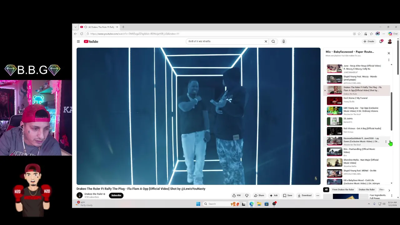This screenshot has width=400, height=225.
Task: Open the Drakeo the Ruler channel name
Action: pos(94,194)
